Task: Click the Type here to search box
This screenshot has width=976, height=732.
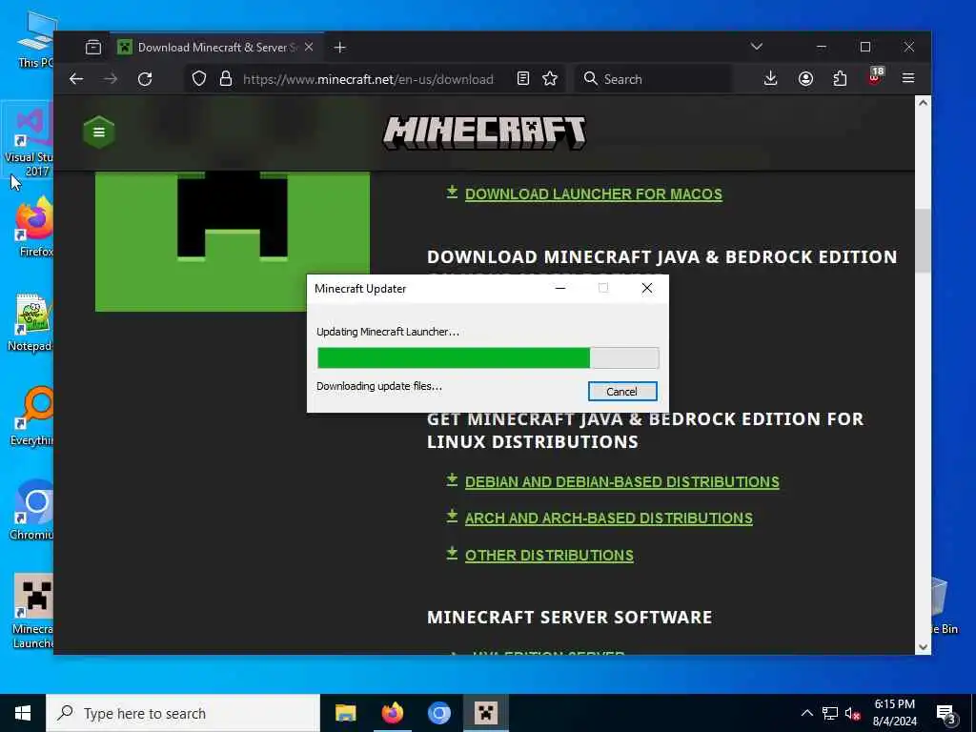Action: (183, 713)
